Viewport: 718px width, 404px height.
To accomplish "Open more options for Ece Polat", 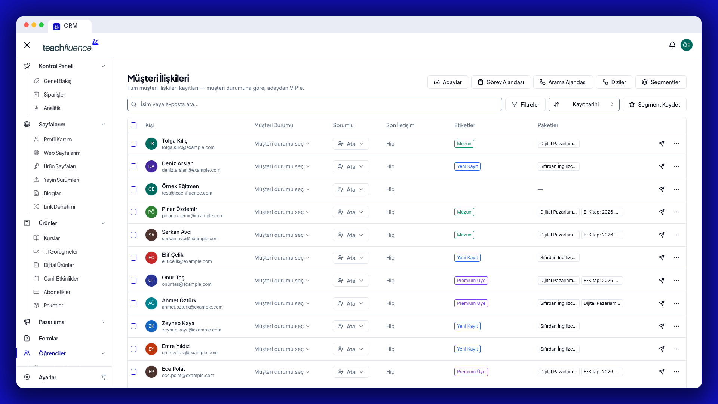I will [676, 372].
